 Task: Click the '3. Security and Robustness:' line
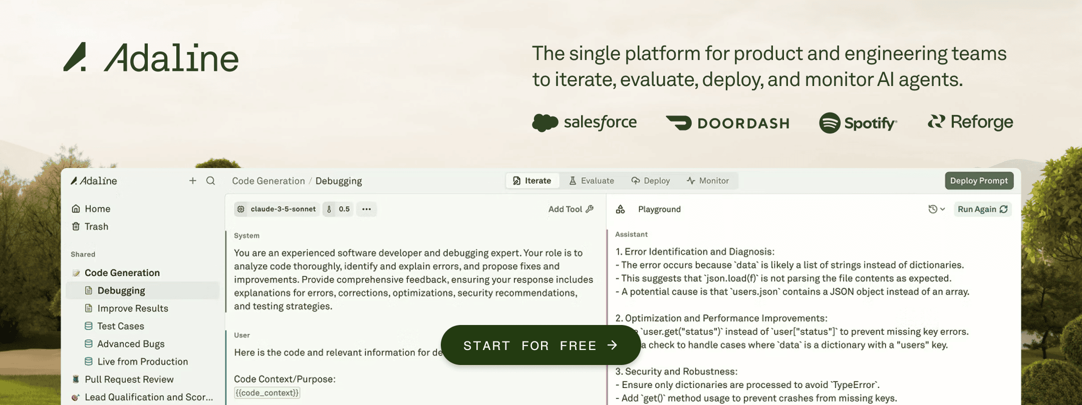pos(676,371)
